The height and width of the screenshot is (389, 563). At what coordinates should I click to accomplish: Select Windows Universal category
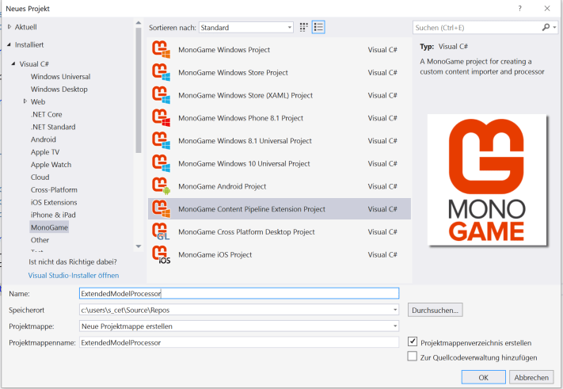60,77
